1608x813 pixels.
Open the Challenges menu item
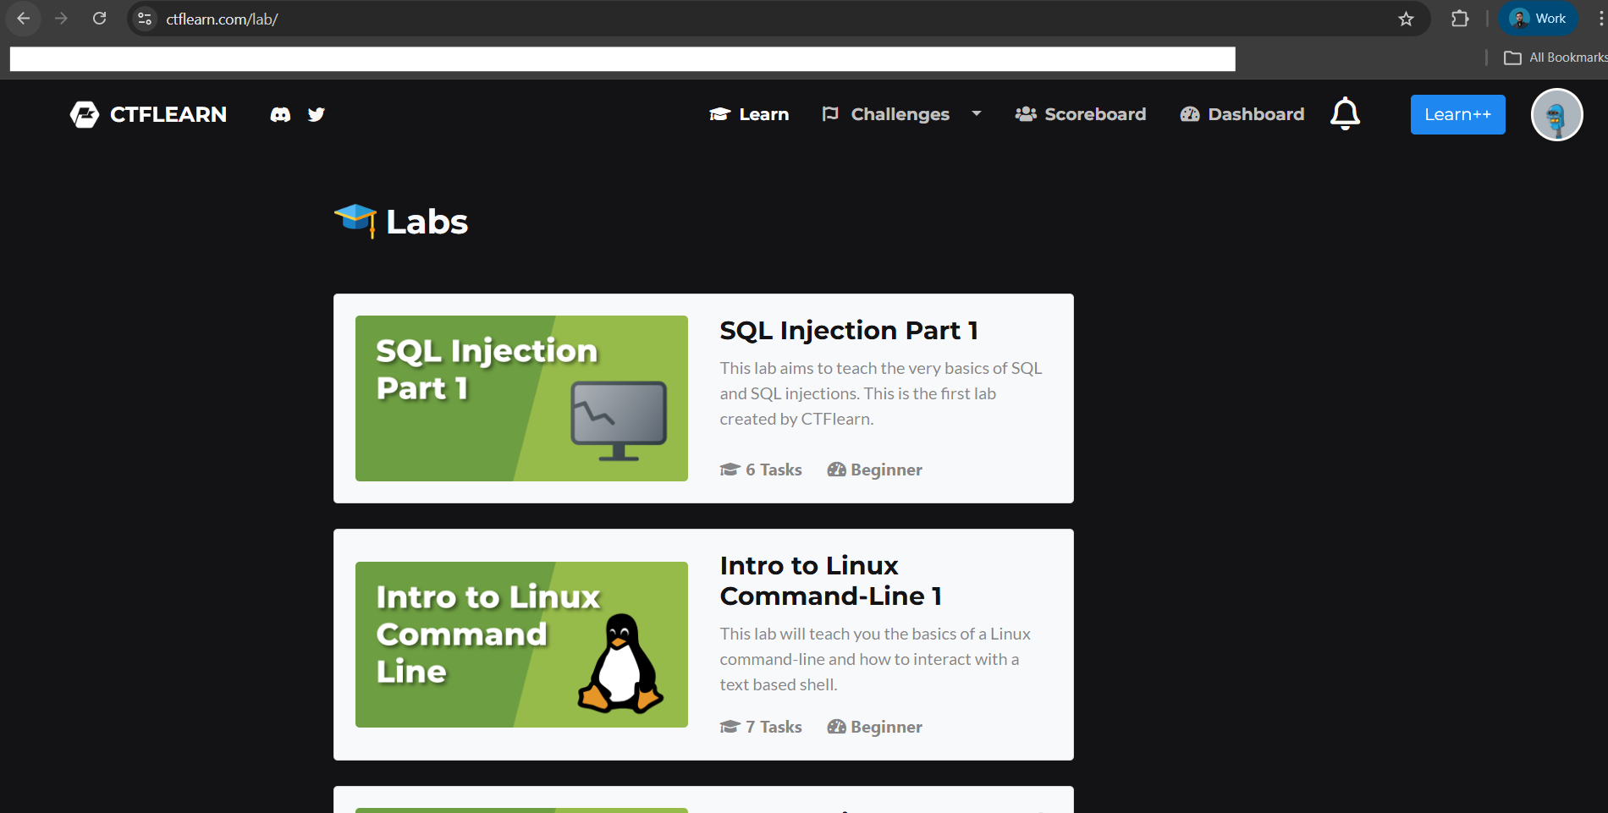[886, 114]
